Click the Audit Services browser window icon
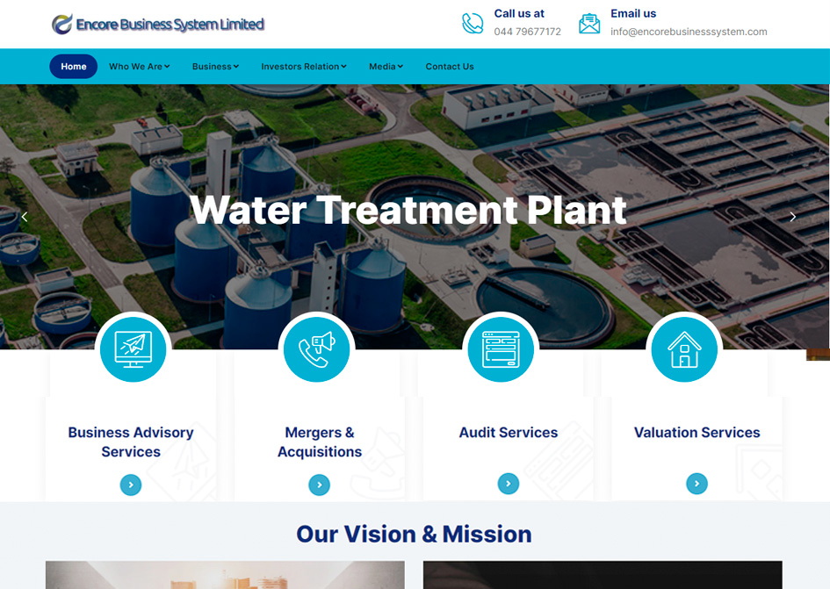The width and height of the screenshot is (830, 589). (x=501, y=349)
